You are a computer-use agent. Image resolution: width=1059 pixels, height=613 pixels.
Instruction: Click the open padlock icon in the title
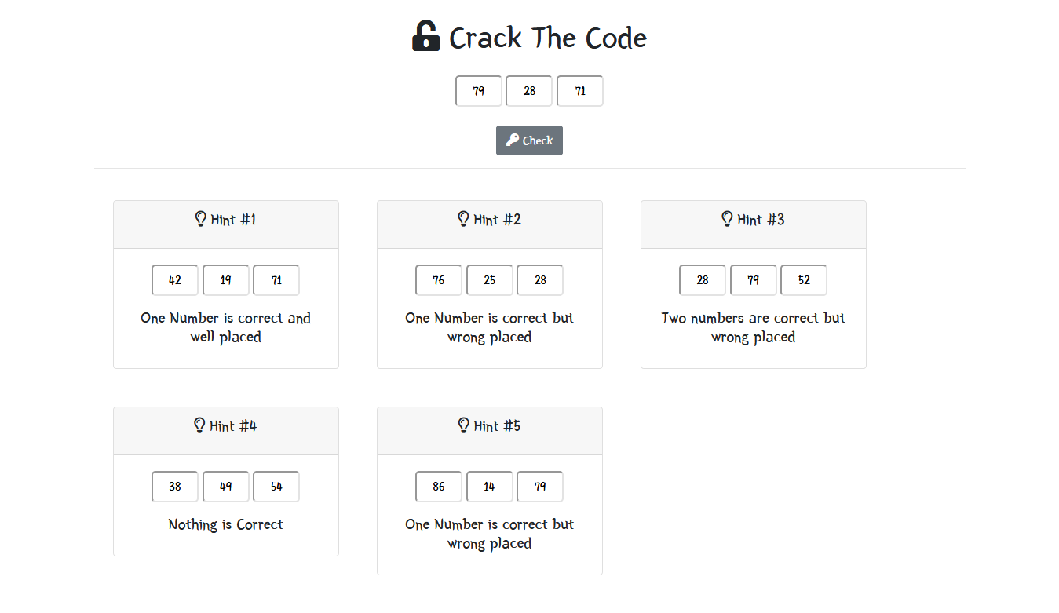425,37
